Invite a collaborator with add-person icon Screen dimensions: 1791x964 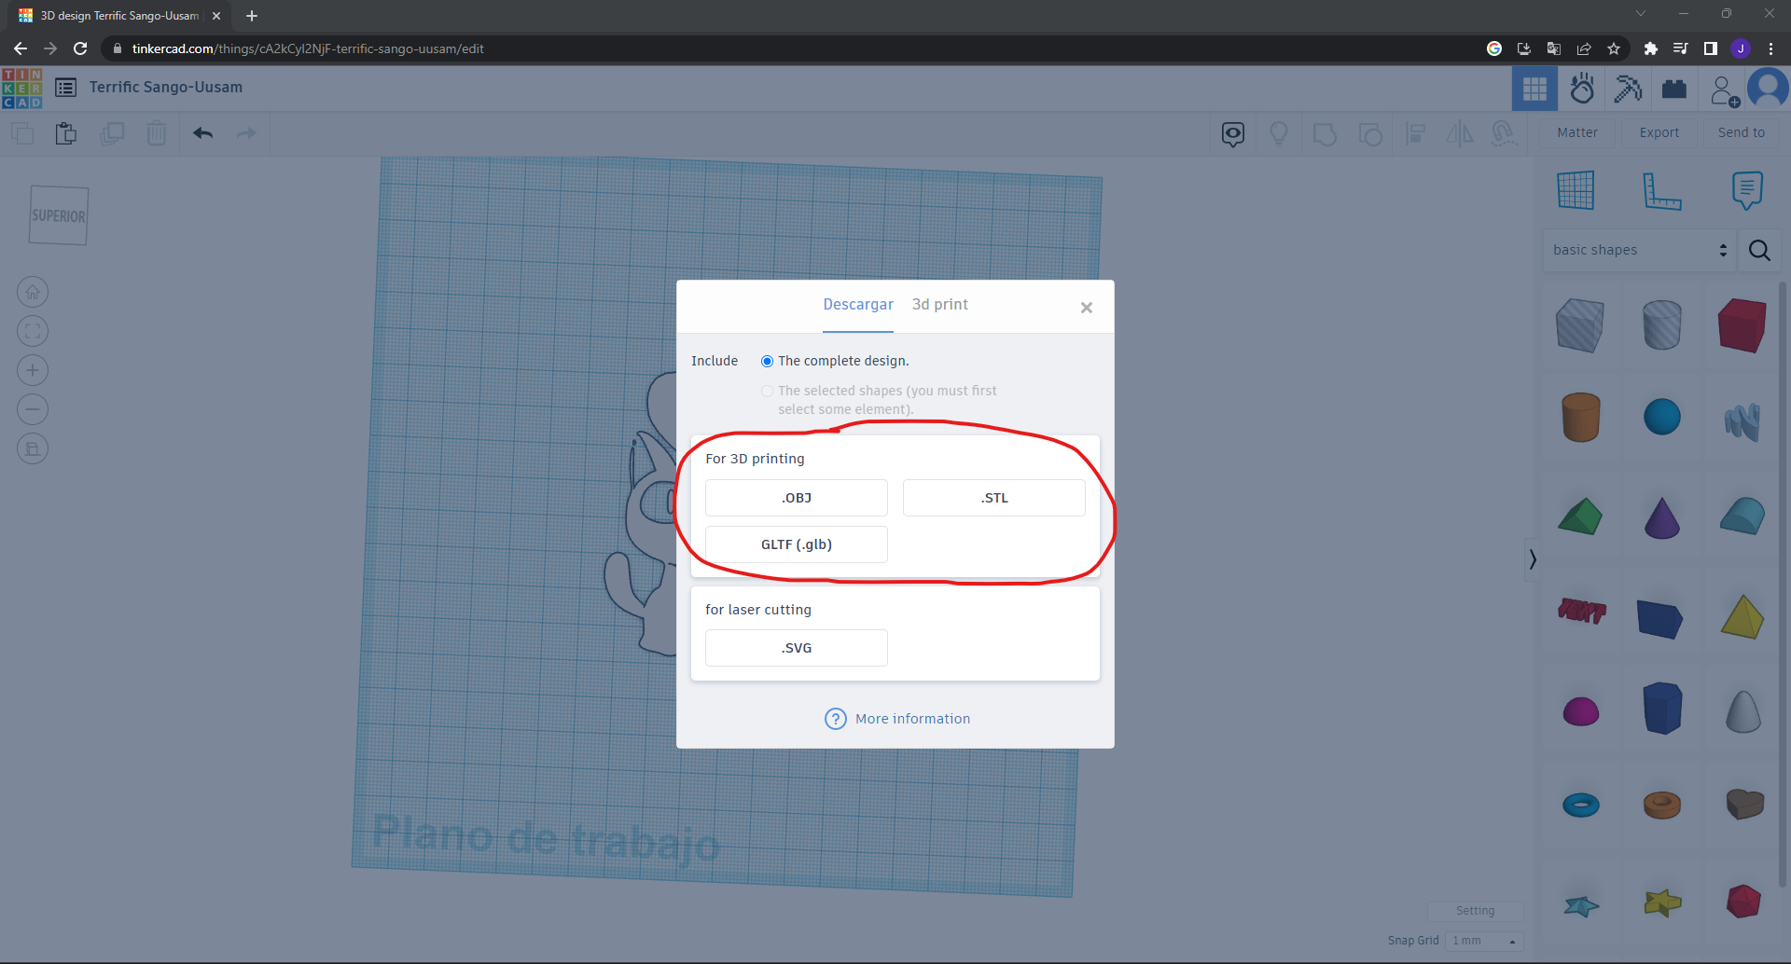pyautogui.click(x=1725, y=90)
